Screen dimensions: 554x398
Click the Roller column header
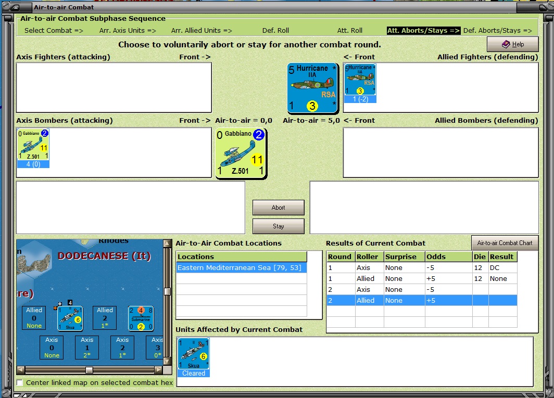[x=370, y=256]
